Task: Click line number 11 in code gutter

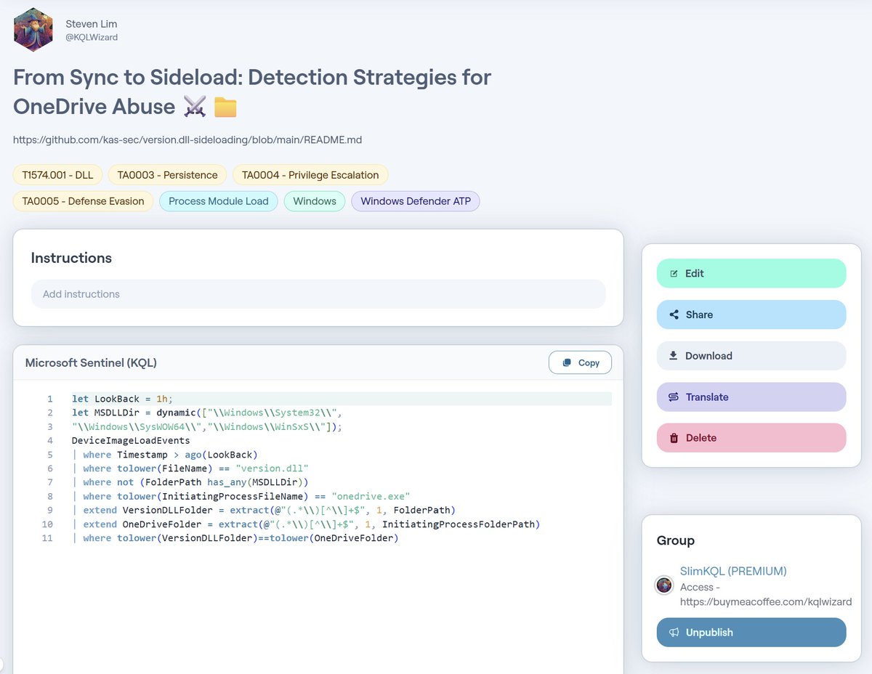Action: (47, 538)
